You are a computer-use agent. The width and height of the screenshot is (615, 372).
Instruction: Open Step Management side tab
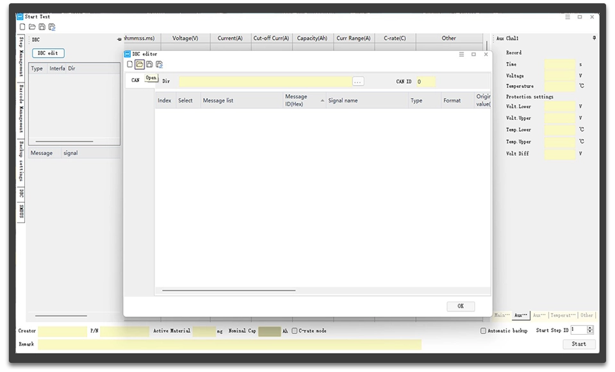[21, 58]
